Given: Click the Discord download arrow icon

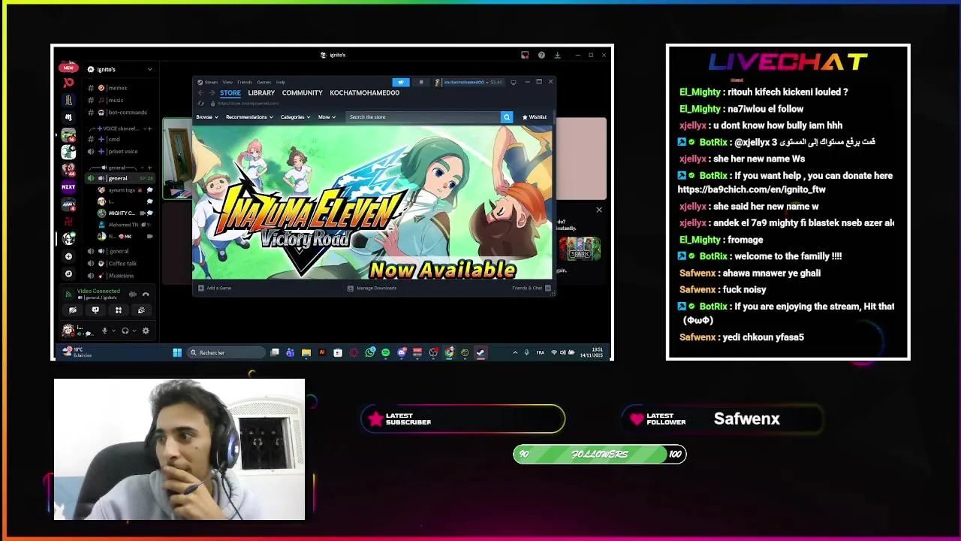Looking at the screenshot, I should pyautogui.click(x=558, y=55).
